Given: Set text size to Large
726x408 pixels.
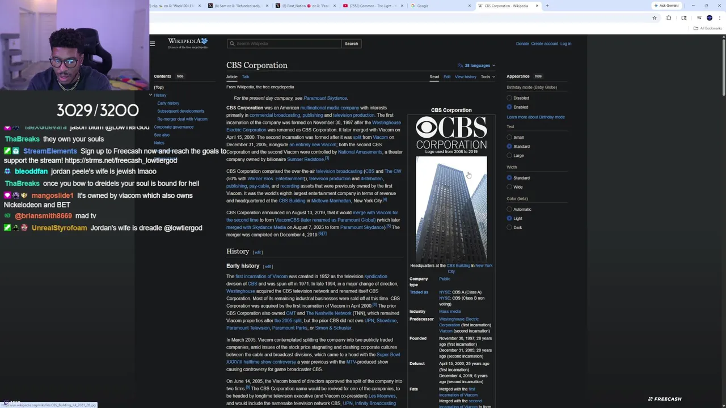Looking at the screenshot, I should [509, 155].
